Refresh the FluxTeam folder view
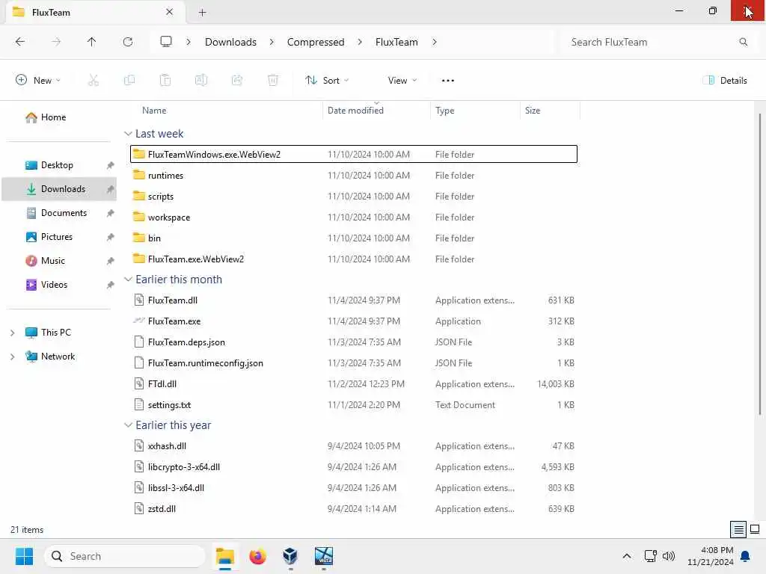The width and height of the screenshot is (766, 574). pos(128,42)
